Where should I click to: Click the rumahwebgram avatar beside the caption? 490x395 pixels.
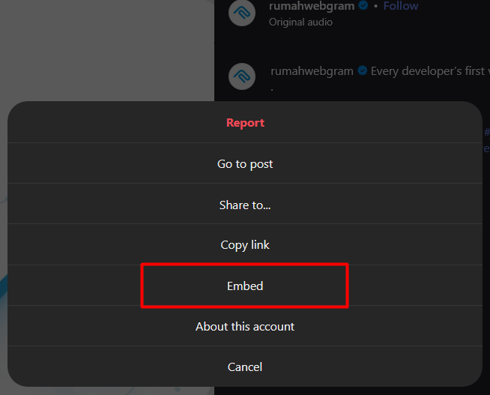tap(242, 76)
